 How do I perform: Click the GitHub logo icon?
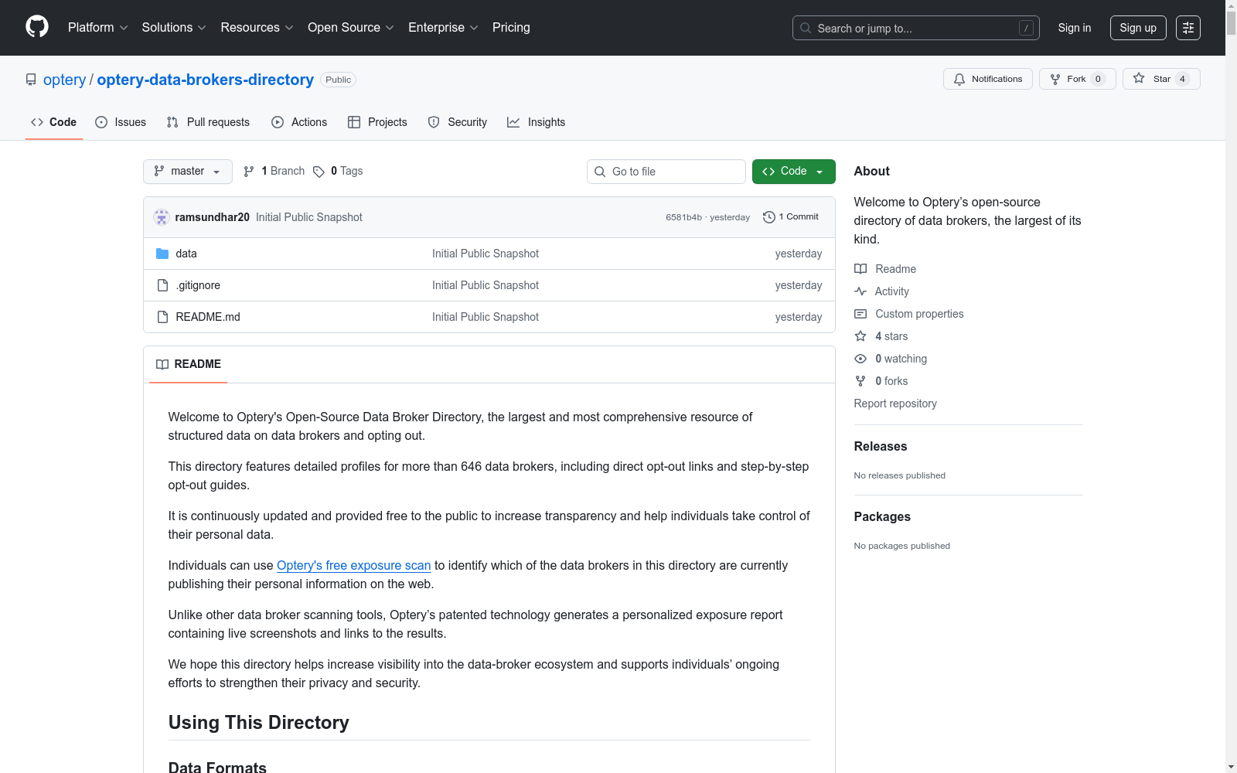point(37,27)
